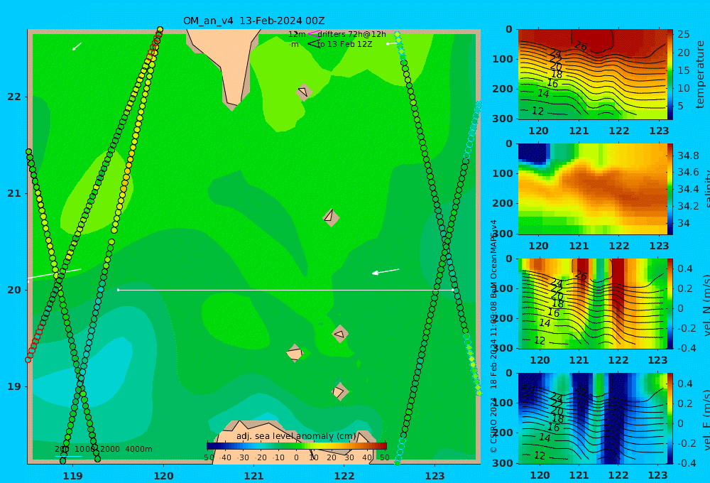This screenshot has height=483, width=710.
Task: Click 'adj. sea level anomaly (cm)' label
Action: tap(297, 436)
